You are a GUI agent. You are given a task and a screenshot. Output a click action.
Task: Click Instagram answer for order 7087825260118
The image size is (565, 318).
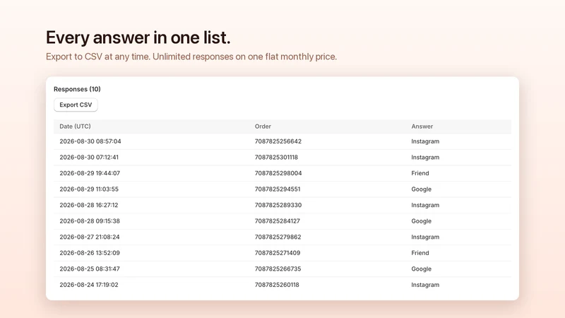[x=425, y=285]
